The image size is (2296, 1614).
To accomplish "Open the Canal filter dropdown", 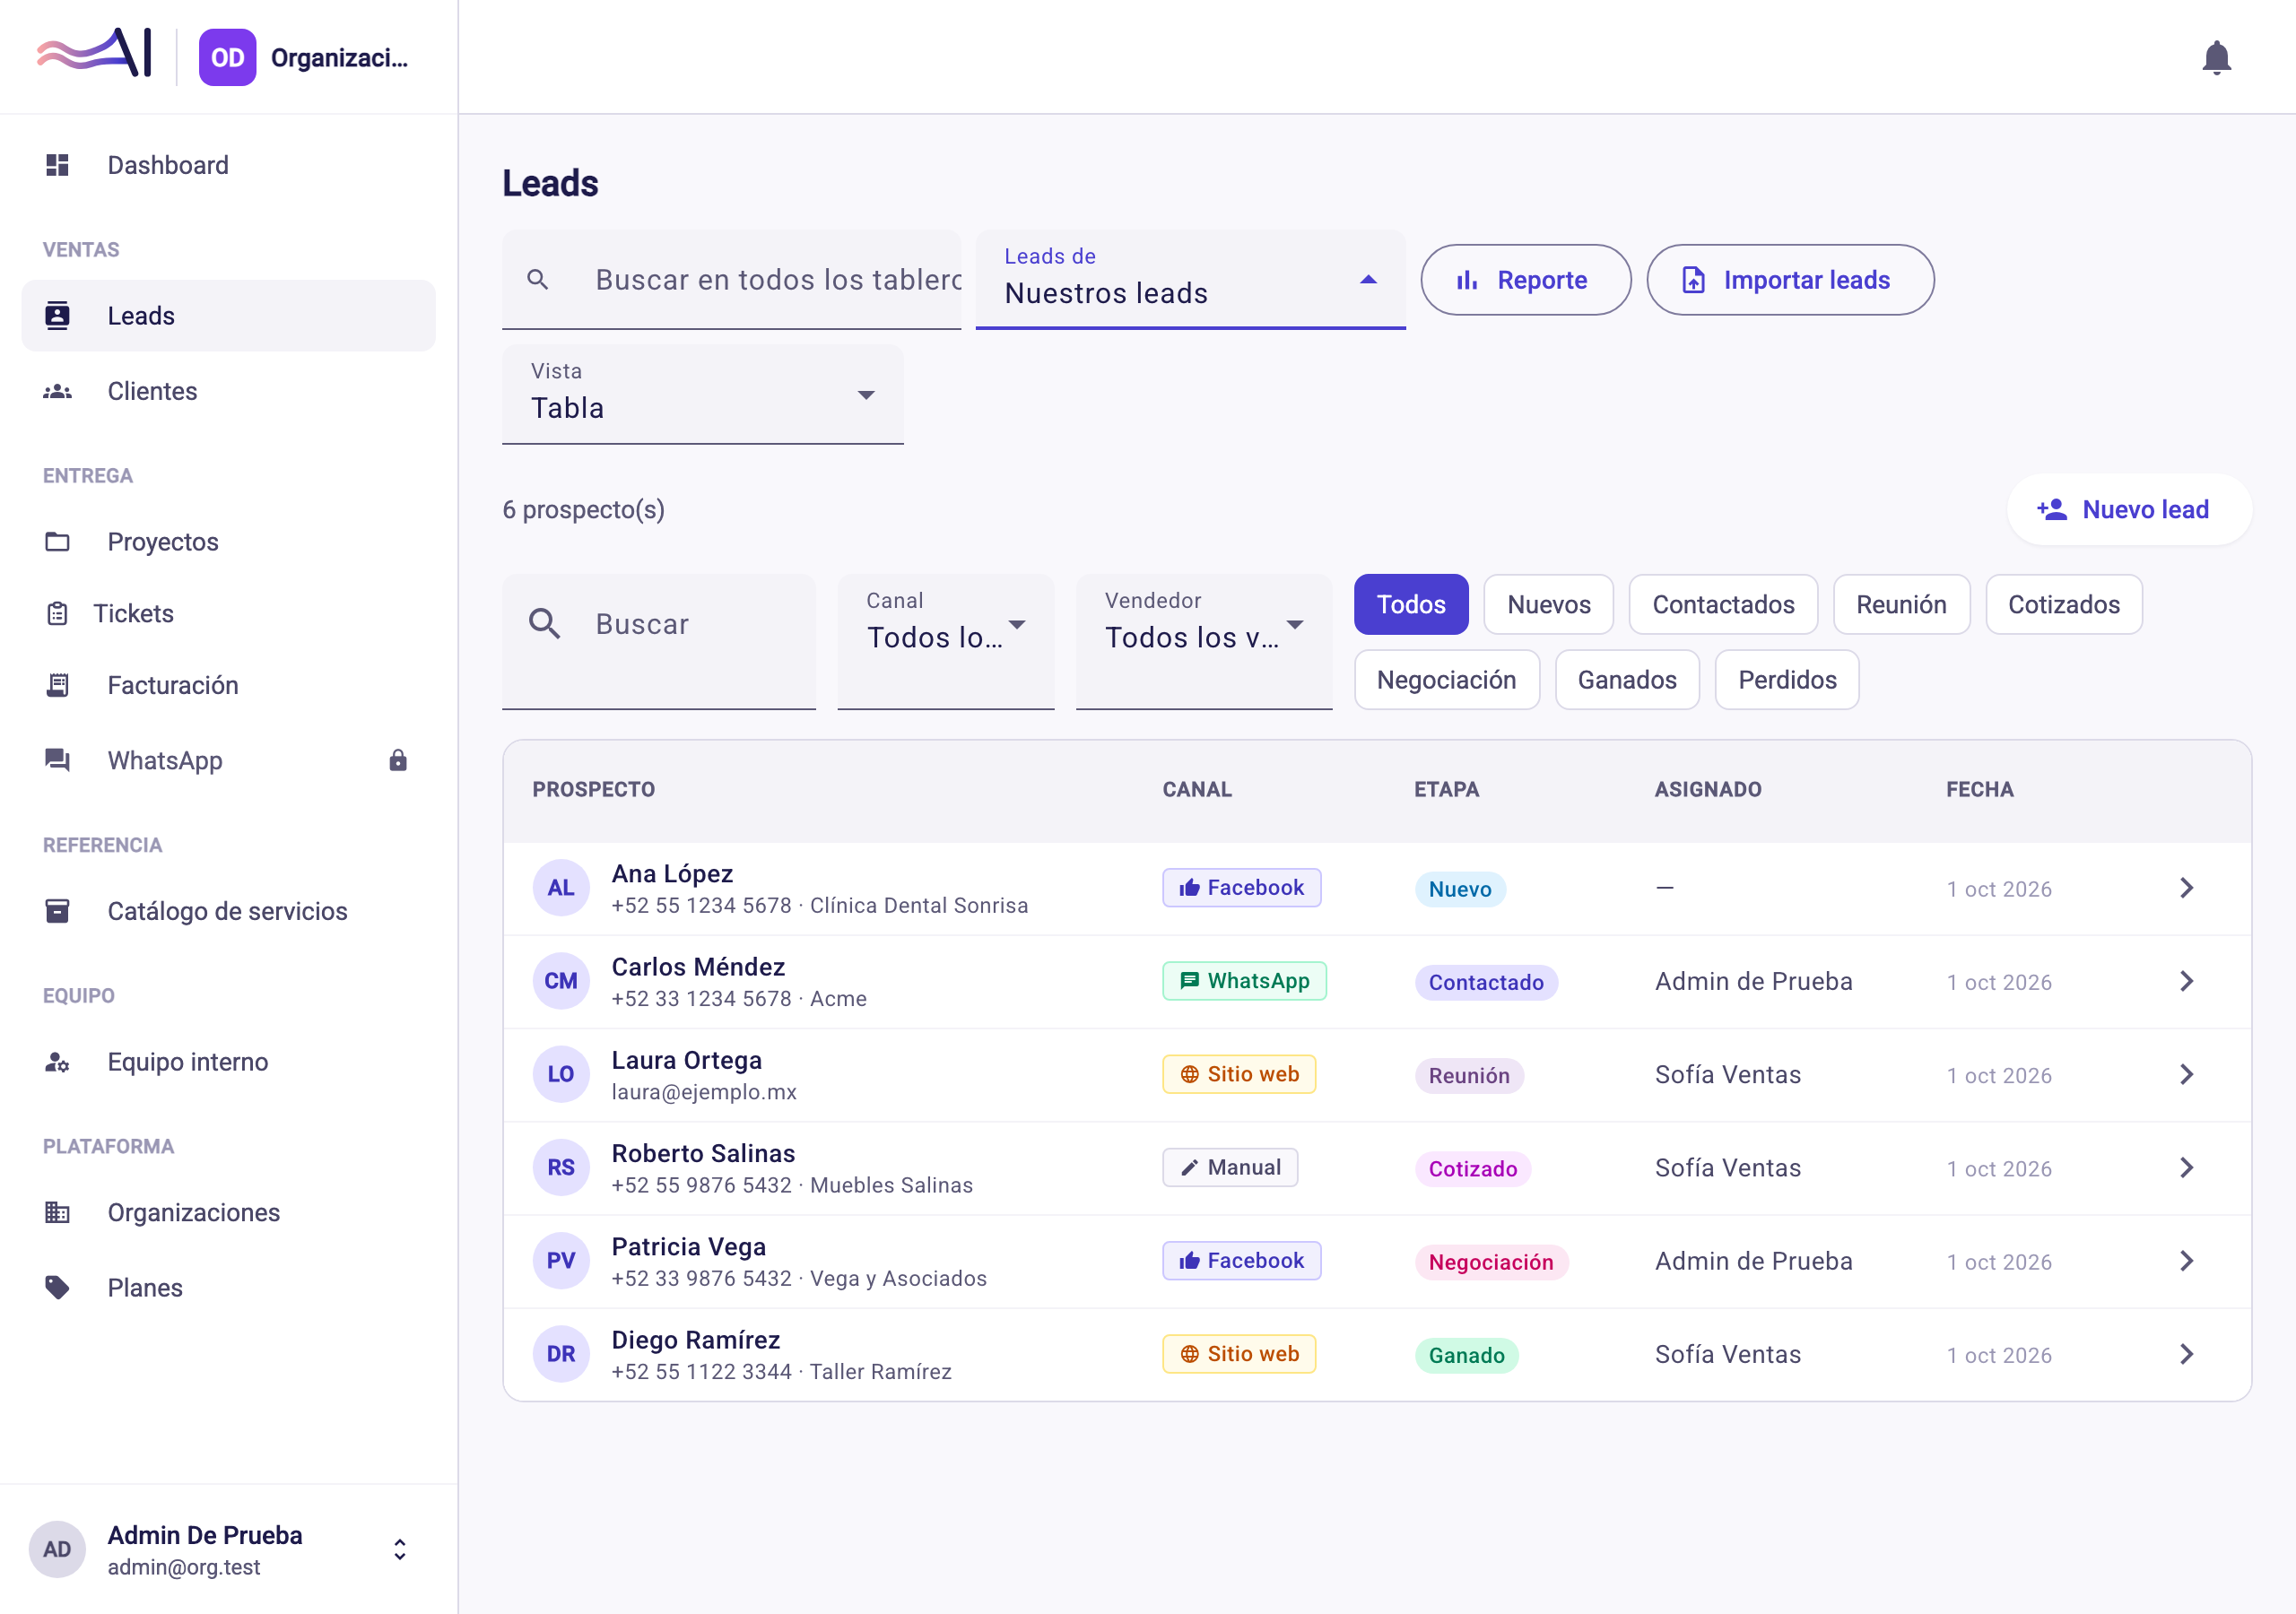I will pos(945,642).
